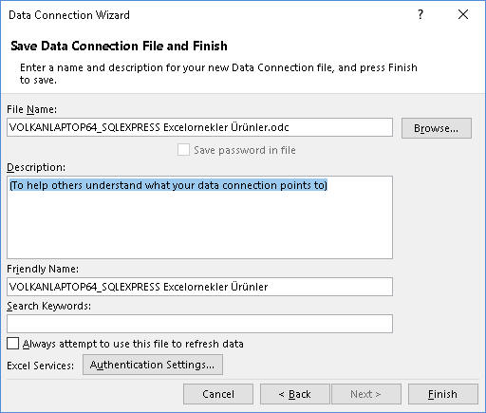Click the help question mark icon
This screenshot has width=486, height=413.
421,14
